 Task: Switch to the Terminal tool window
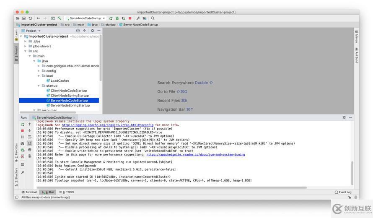pos(29,192)
